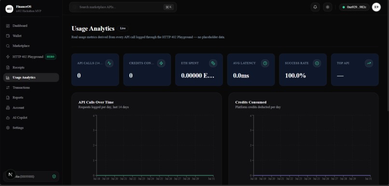
Task: Click 'Platform credits deducted per day' subtitle
Action: pyautogui.click(x=258, y=107)
